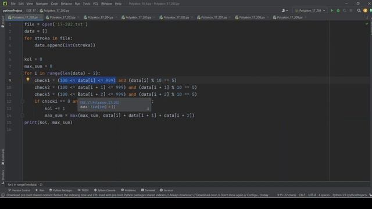The width and height of the screenshot is (372, 209).
Task: Open the Navigate menu
Action: pyautogui.click(x=42, y=4)
